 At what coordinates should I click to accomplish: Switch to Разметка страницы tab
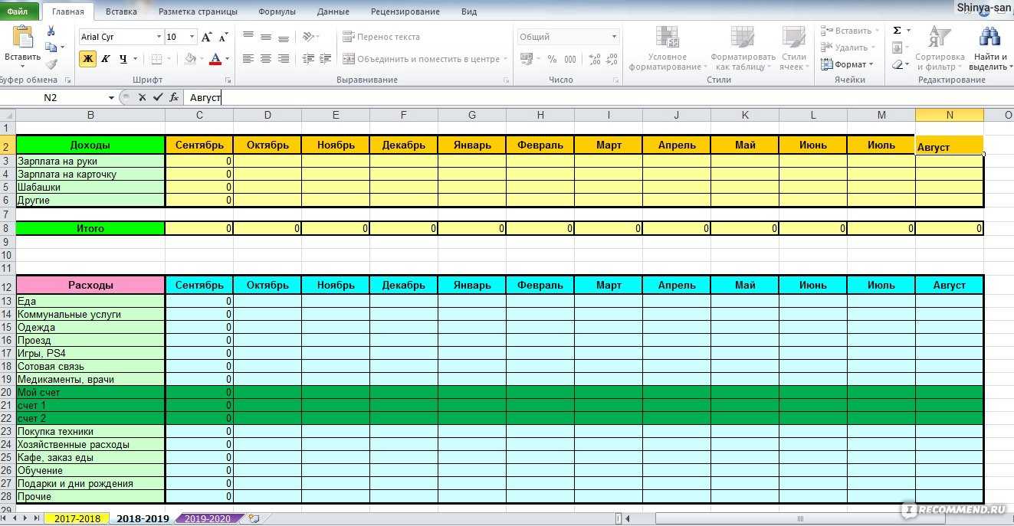point(198,11)
